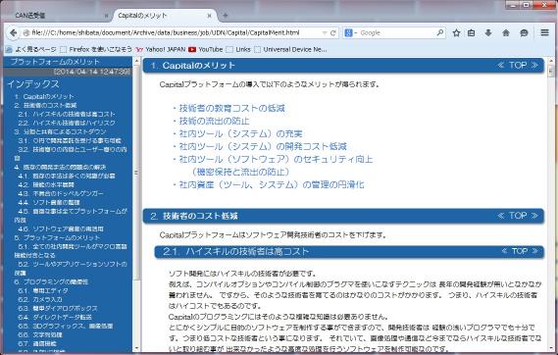The height and width of the screenshot is (355, 558).
Task: Click the globe identity icon in the address bar
Action: (x=25, y=32)
